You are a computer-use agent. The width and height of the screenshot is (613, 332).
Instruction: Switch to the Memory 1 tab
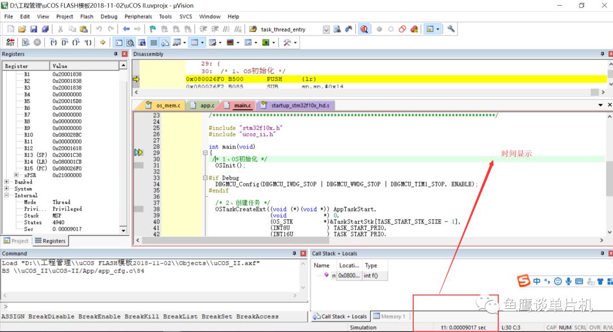click(390, 316)
